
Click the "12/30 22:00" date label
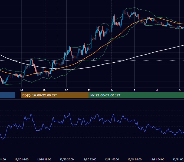(x=89, y=159)
